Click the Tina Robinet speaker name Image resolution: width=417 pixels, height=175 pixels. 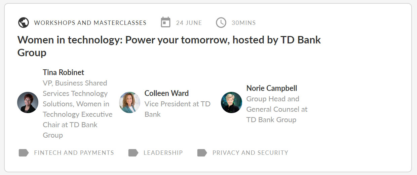(x=64, y=72)
